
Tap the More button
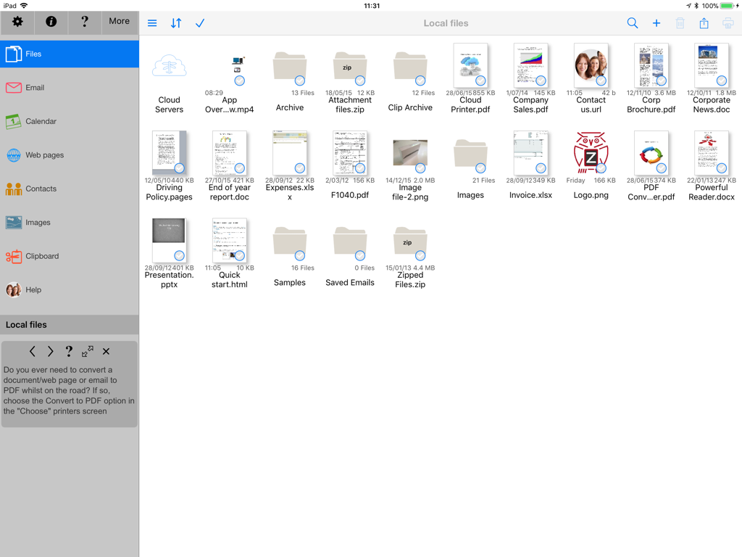119,22
